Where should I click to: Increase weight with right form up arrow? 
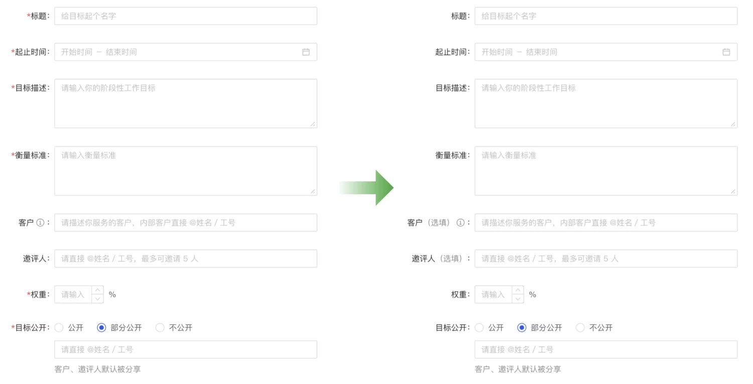[518, 290]
